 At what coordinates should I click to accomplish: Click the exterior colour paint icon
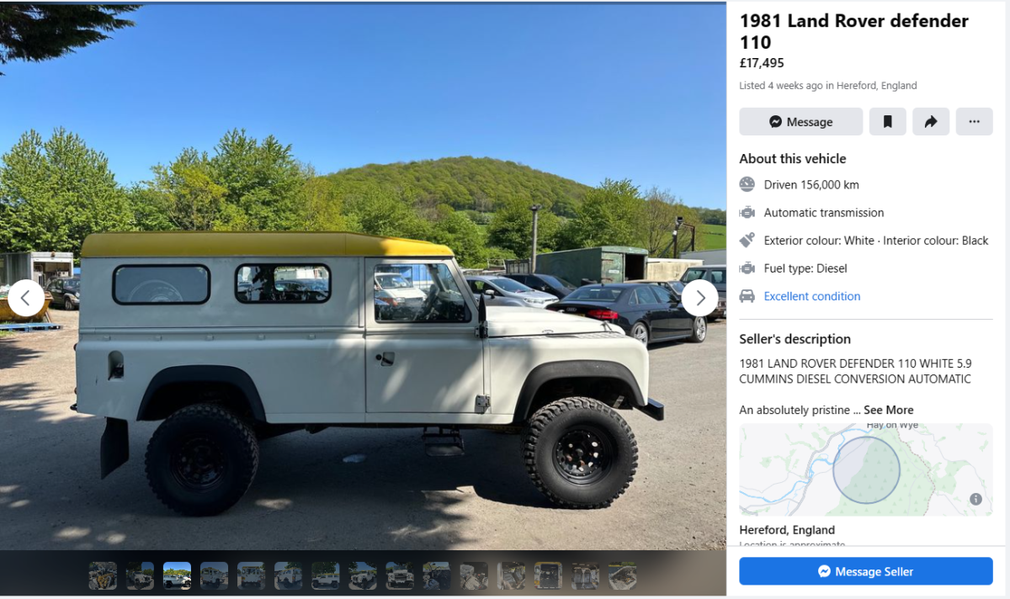(747, 241)
